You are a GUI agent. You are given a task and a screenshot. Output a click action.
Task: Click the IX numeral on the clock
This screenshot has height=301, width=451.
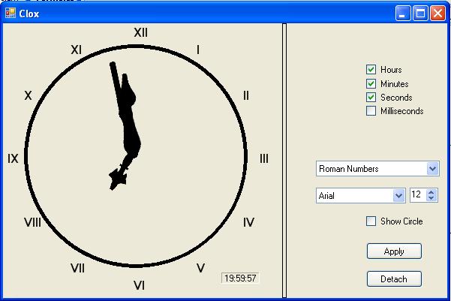[13, 158]
